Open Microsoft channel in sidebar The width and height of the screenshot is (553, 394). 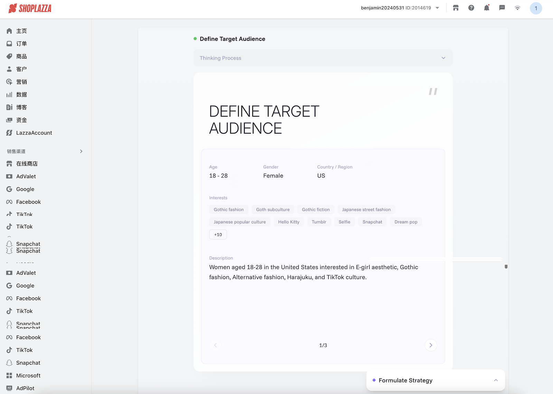28,375
